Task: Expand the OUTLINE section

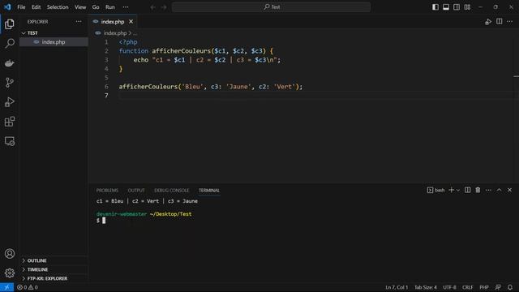Action: [54, 260]
